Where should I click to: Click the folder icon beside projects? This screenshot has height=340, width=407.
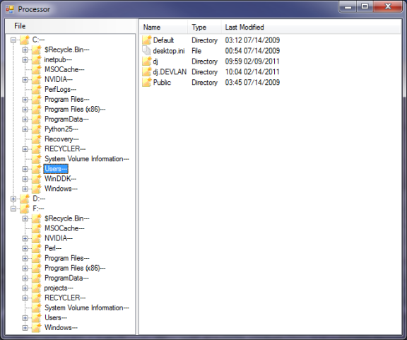37,288
